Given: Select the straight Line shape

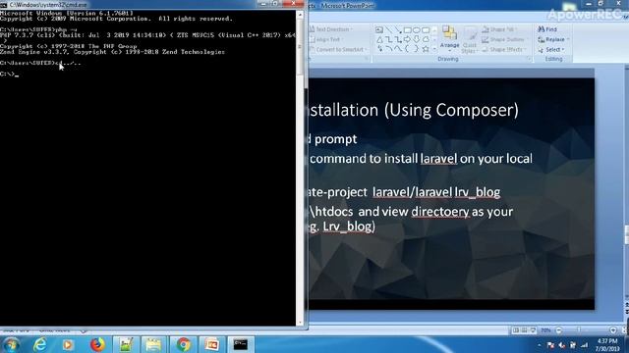Looking at the screenshot, I should 389,30.
